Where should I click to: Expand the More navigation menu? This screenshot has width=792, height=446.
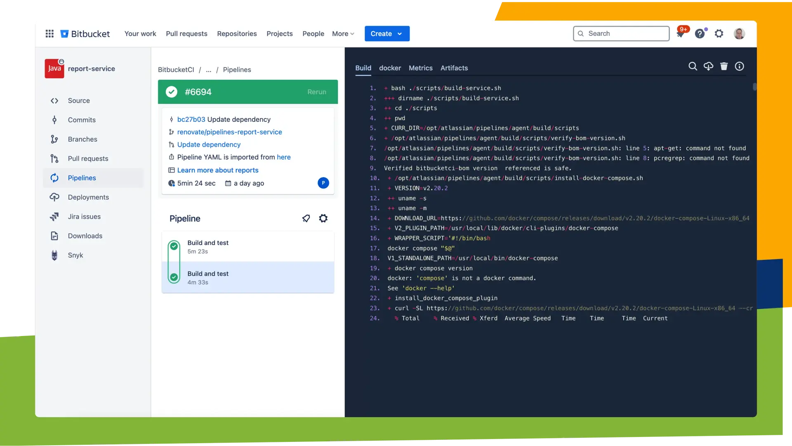343,34
